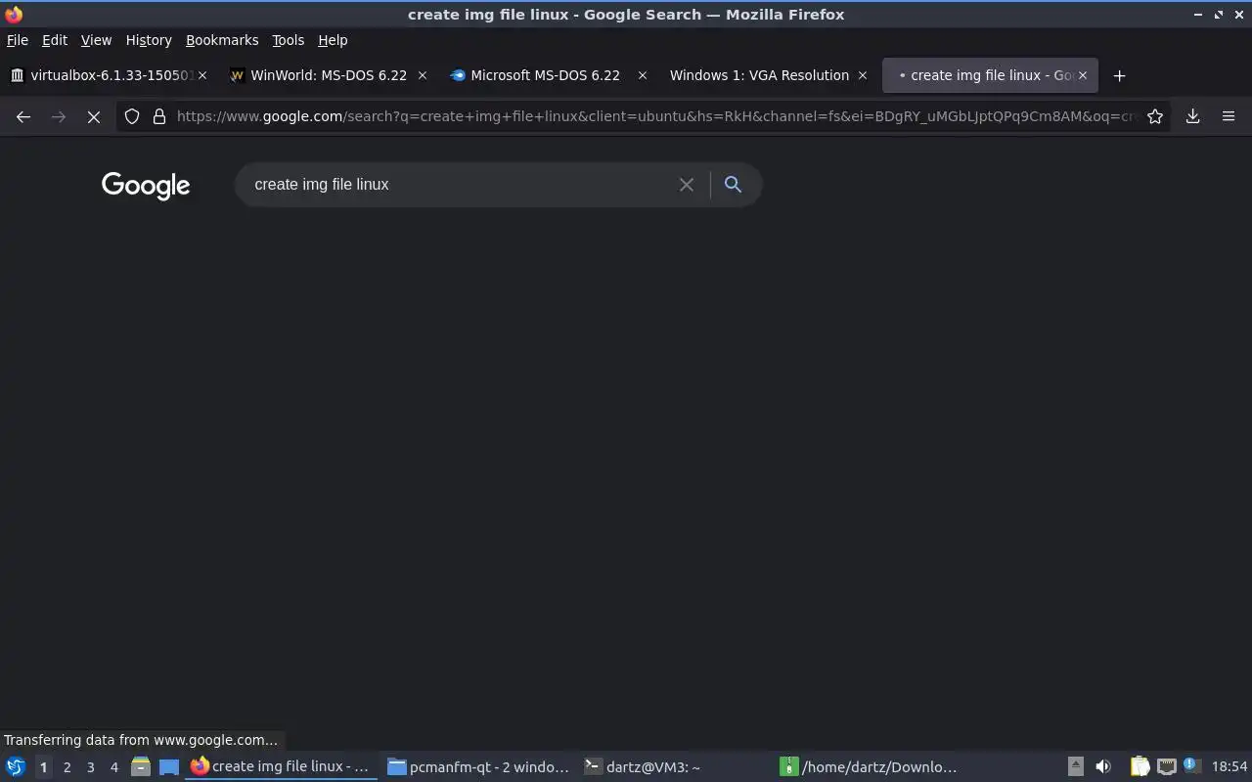The height and width of the screenshot is (782, 1252).
Task: Stop loading the page
Action: 94,116
